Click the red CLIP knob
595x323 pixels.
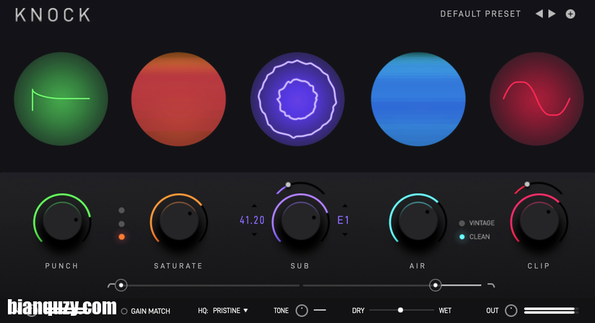pyautogui.click(x=539, y=221)
